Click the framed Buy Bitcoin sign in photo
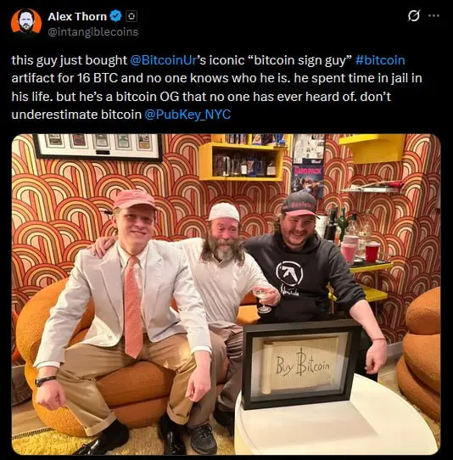Viewport: 453px width, 460px height. click(x=301, y=364)
